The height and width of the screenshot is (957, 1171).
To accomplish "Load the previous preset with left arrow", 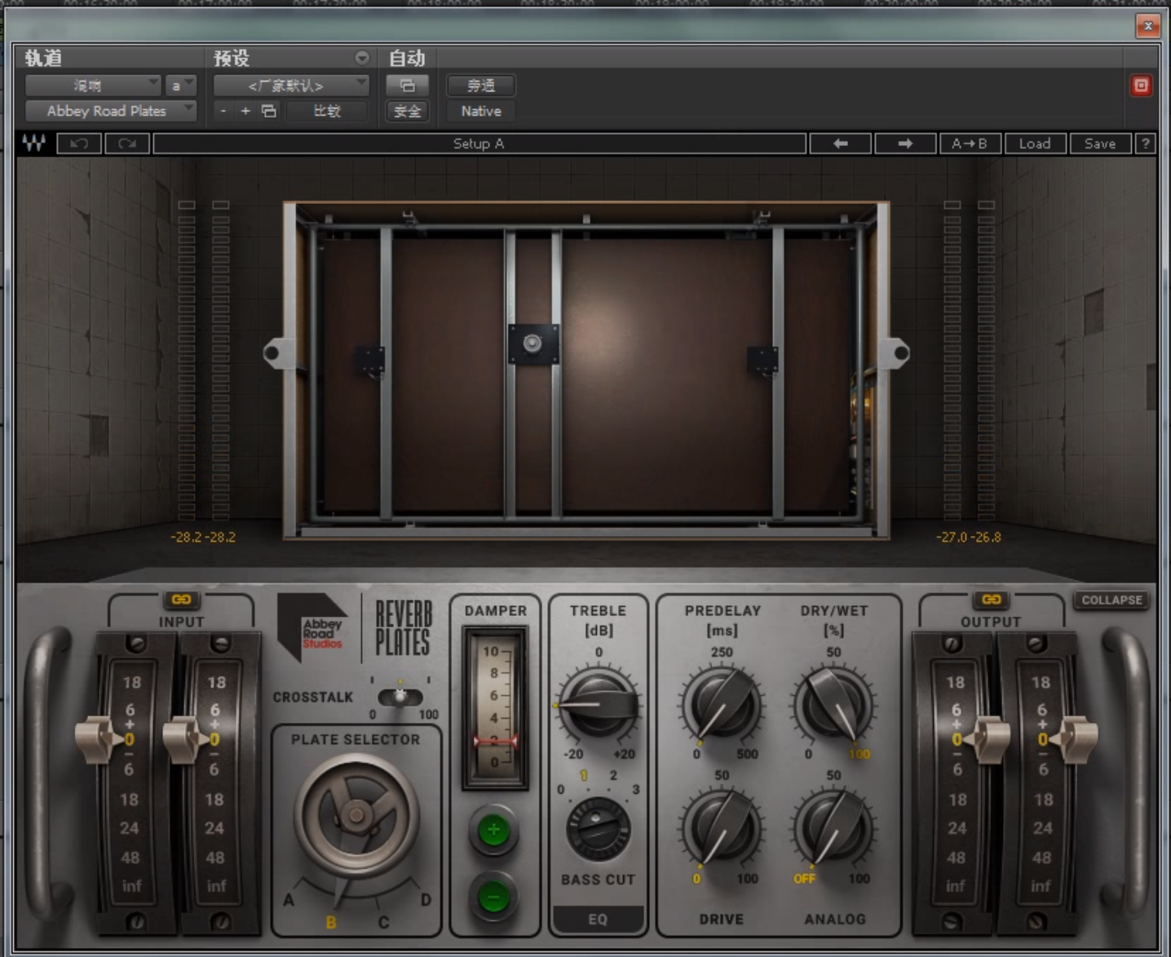I will [x=840, y=144].
